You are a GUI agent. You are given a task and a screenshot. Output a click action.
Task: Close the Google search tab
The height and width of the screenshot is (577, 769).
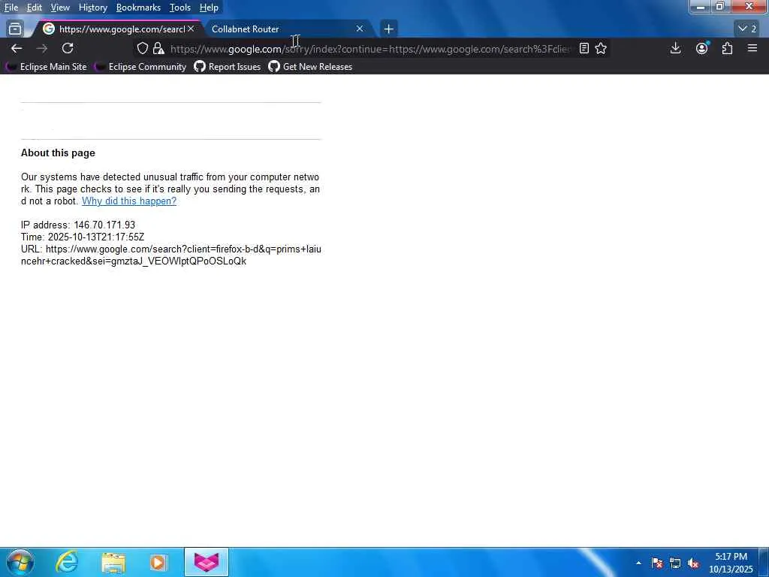coord(191,29)
